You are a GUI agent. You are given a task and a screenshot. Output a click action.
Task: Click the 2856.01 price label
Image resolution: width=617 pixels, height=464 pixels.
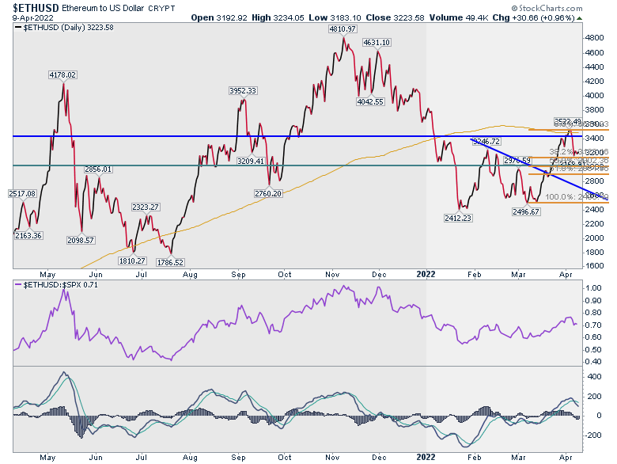coord(98,169)
